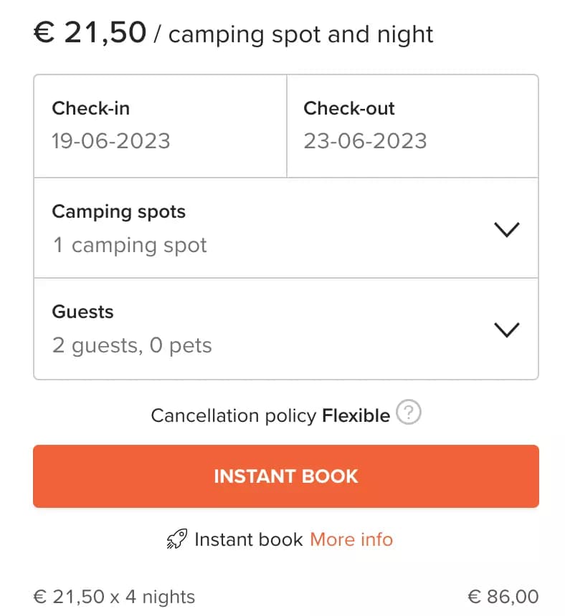Open the More info link
Viewport: 565px width, 616px height.
click(x=351, y=539)
